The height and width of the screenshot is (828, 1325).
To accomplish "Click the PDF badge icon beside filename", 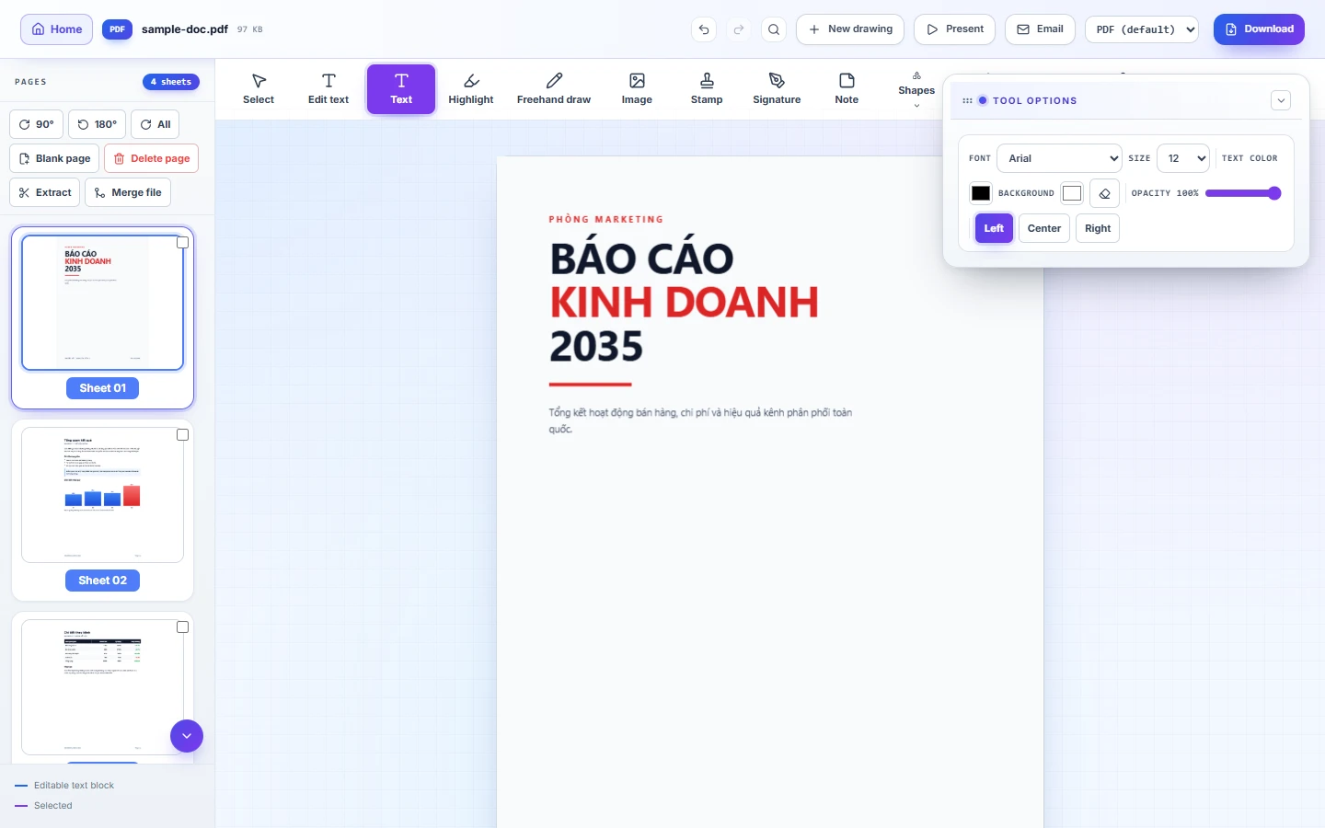I will (117, 29).
